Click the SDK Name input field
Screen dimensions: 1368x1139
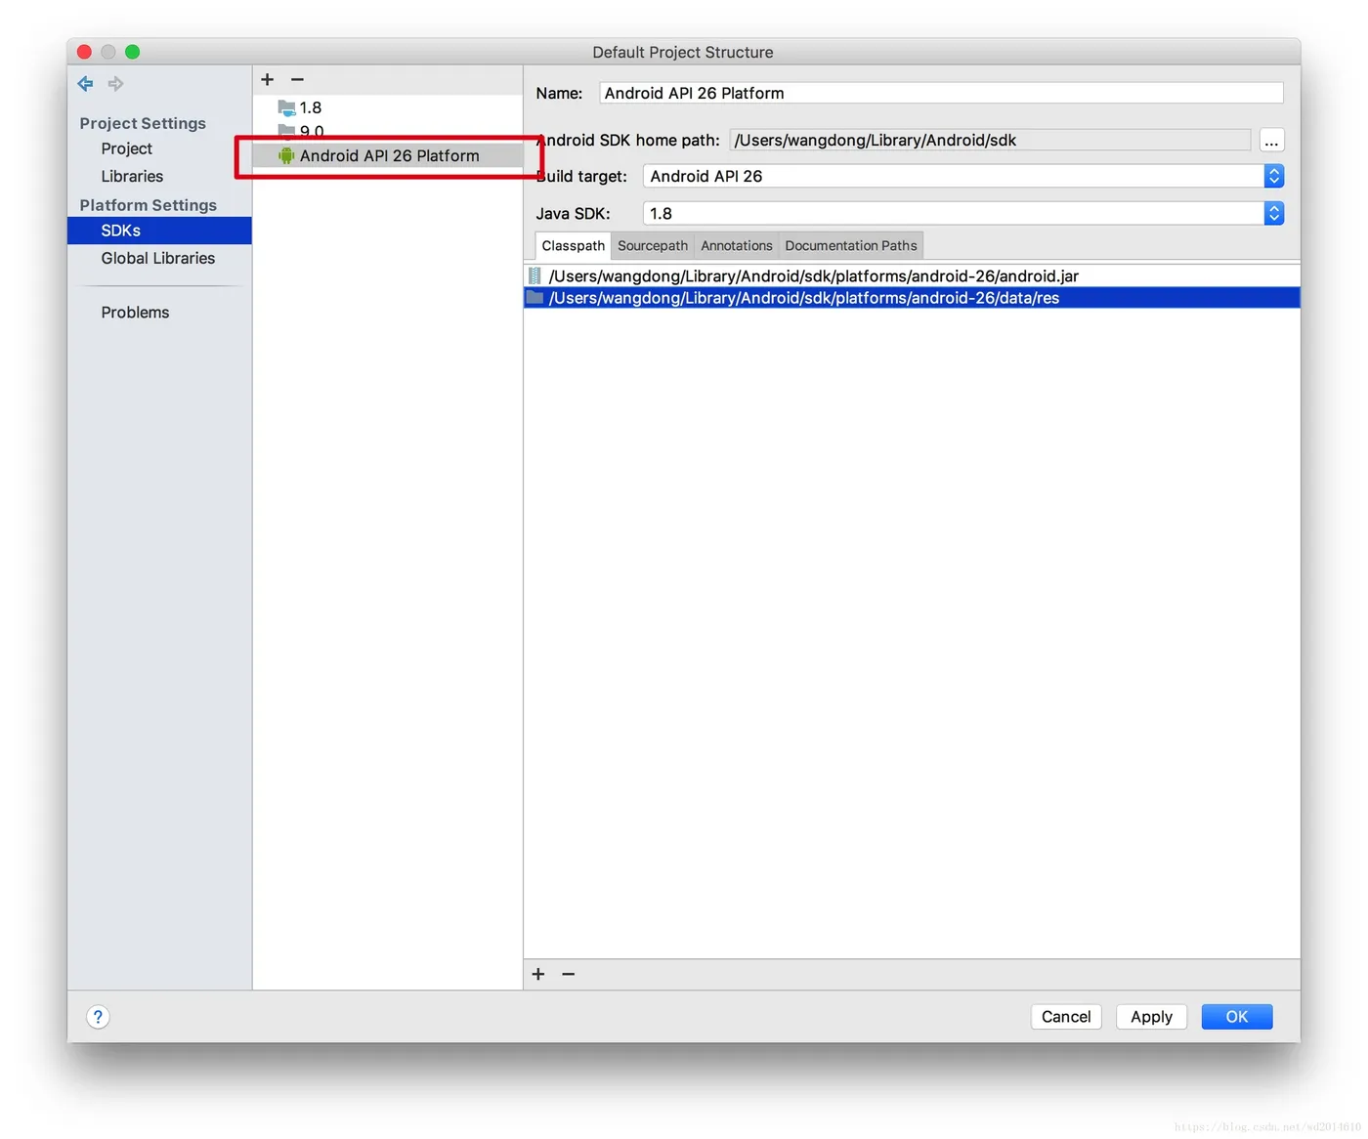coord(940,93)
